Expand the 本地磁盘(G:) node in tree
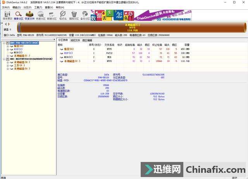 [x=8, y=69]
